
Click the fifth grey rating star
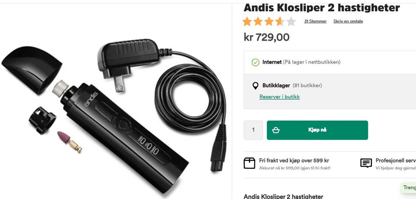291,22
